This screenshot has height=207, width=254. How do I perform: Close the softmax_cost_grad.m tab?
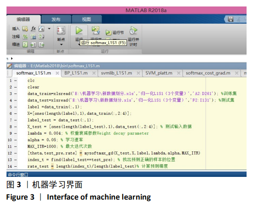point(237,73)
